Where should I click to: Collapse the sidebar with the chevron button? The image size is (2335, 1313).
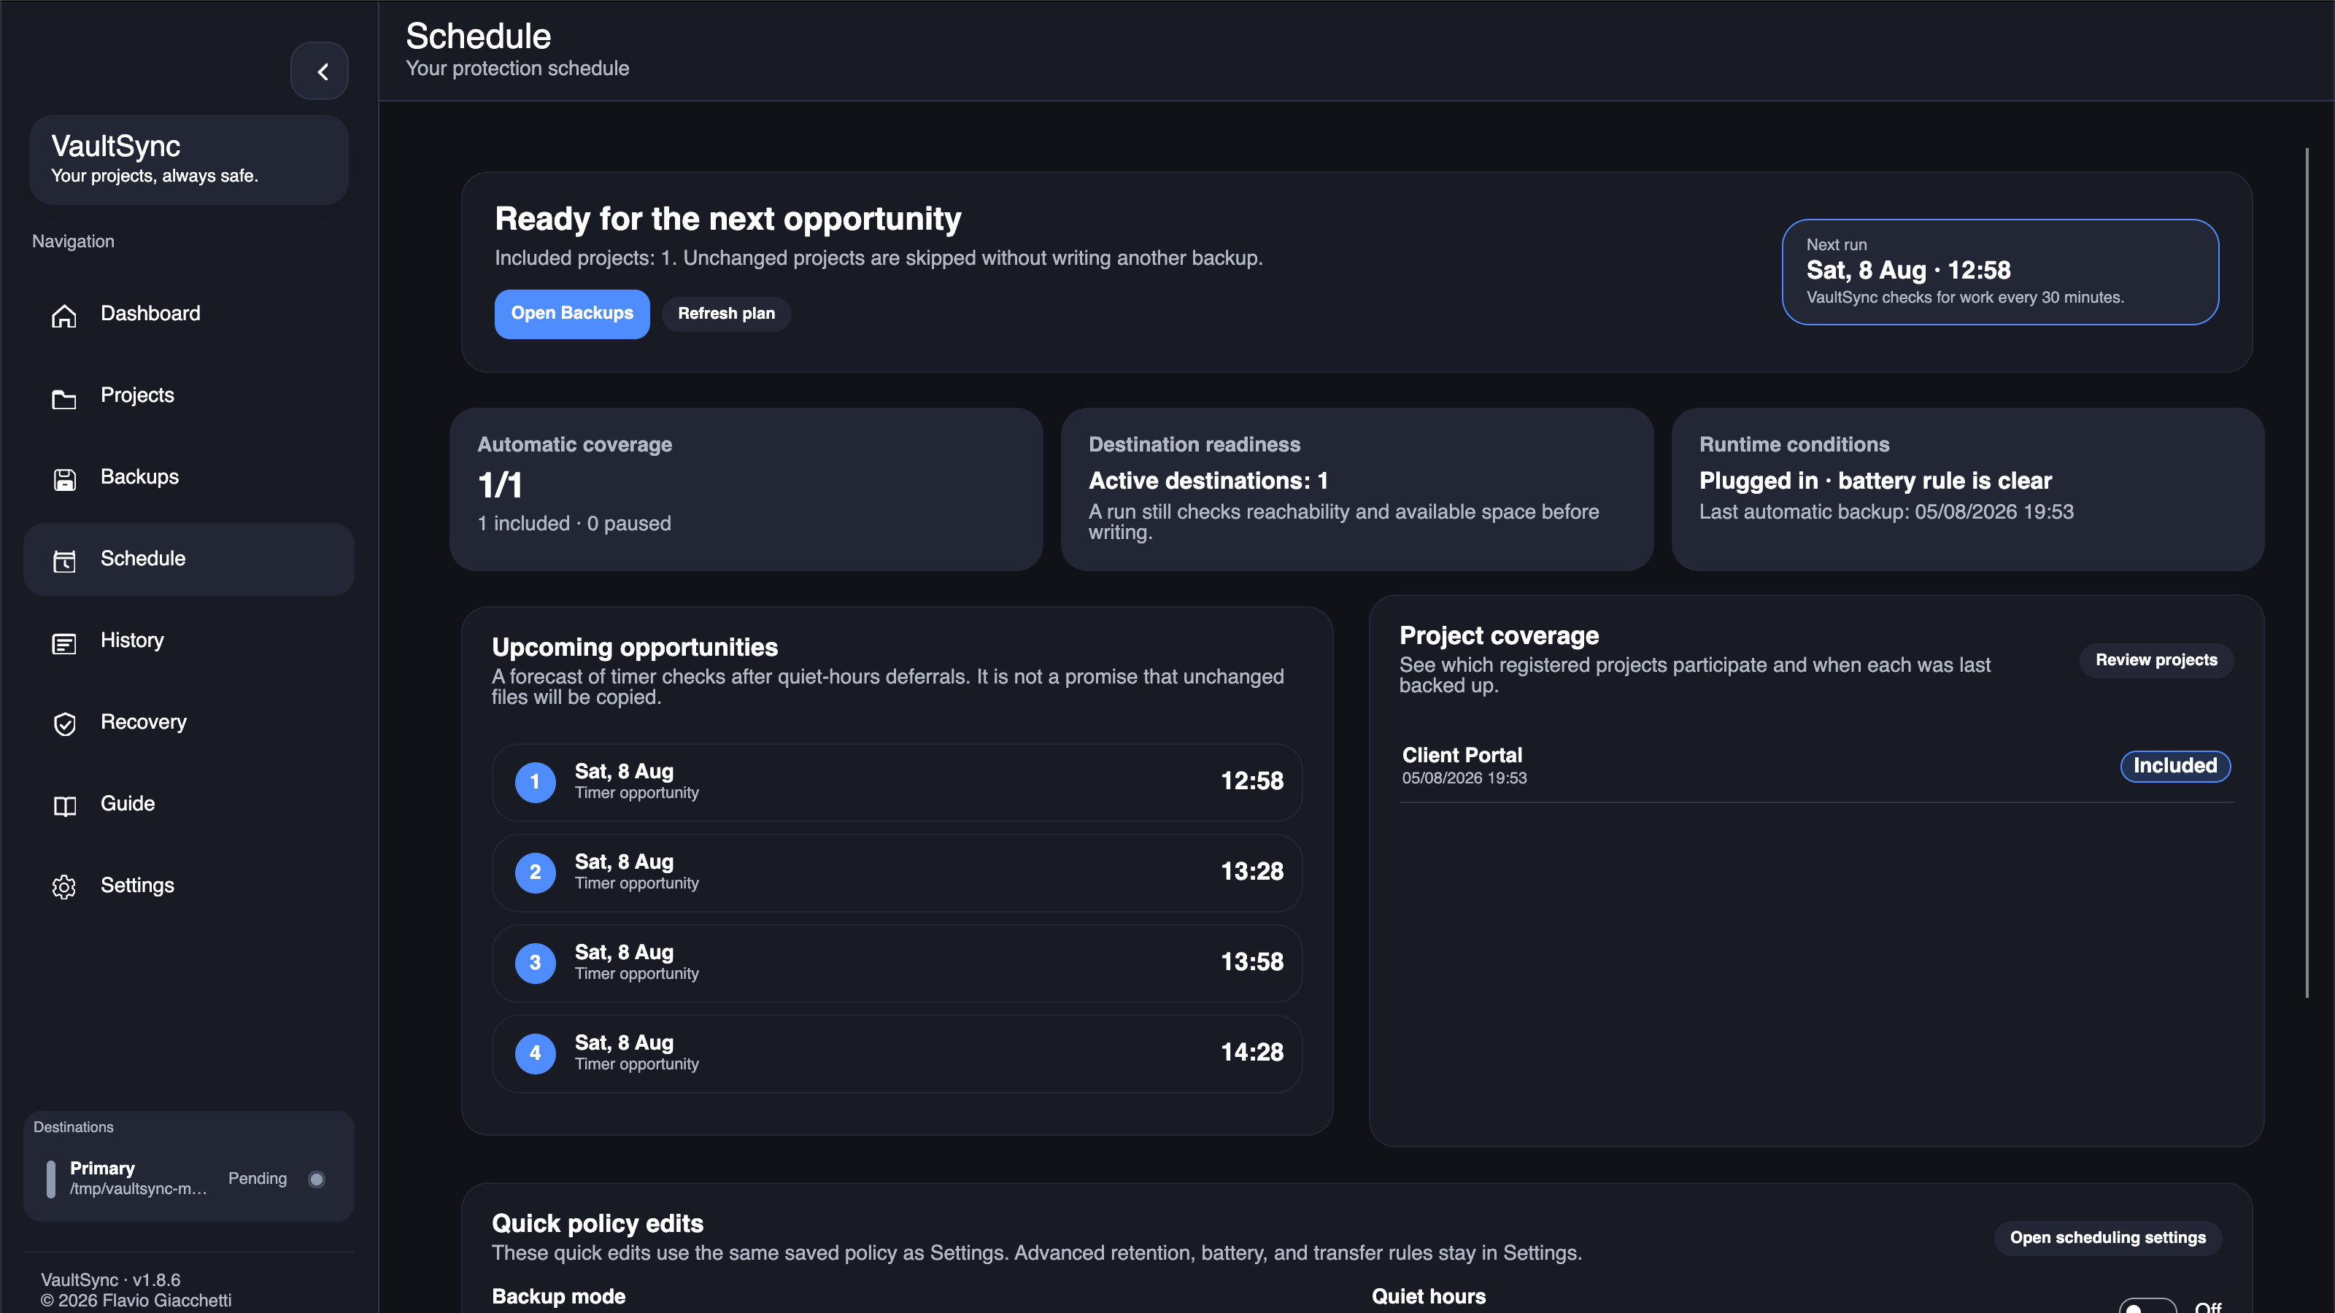pyautogui.click(x=319, y=71)
